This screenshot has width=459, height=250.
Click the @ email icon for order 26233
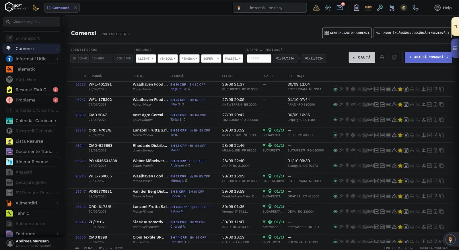(x=353, y=89)
